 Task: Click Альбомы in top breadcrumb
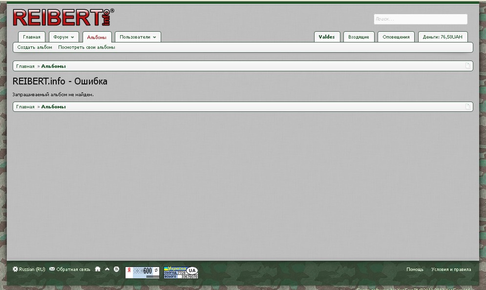tap(53, 66)
